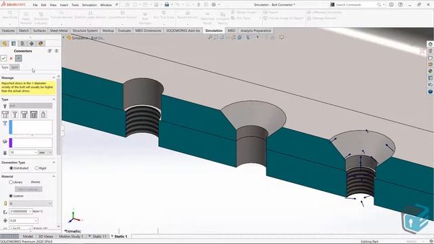The image size is (434, 244).
Task: Open the elastic modulus value dropdown
Action: point(30,211)
